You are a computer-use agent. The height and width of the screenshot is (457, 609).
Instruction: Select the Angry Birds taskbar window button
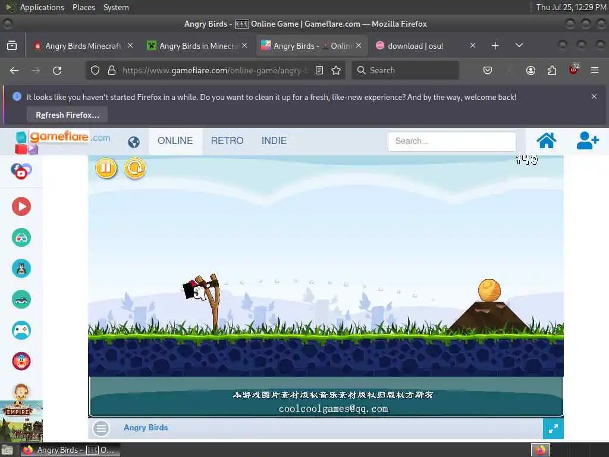click(70, 450)
